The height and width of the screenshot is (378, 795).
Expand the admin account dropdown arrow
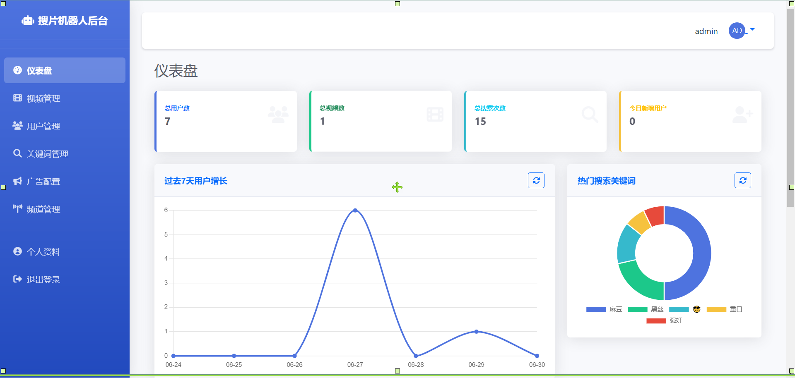[x=752, y=29]
